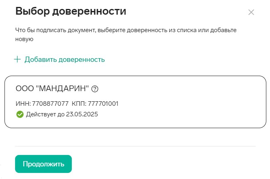Select the ООО "МАНДАРИН" company name
Viewport: 270px width, 179px height.
click(52, 89)
